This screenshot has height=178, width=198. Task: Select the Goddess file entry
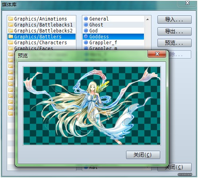113,36
